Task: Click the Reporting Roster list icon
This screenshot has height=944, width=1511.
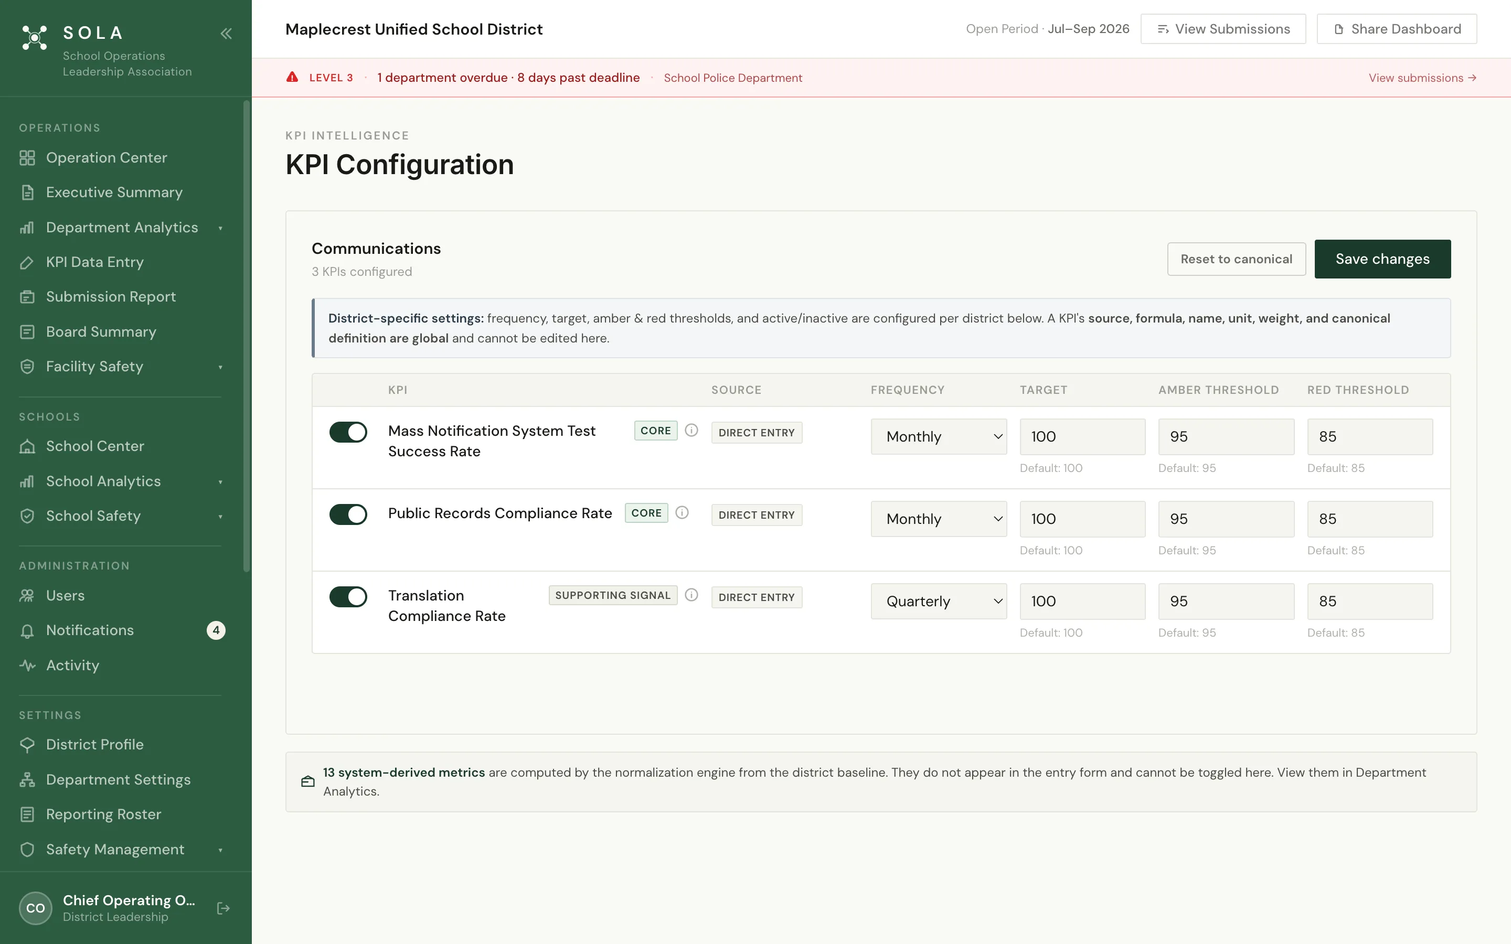Action: [27, 815]
